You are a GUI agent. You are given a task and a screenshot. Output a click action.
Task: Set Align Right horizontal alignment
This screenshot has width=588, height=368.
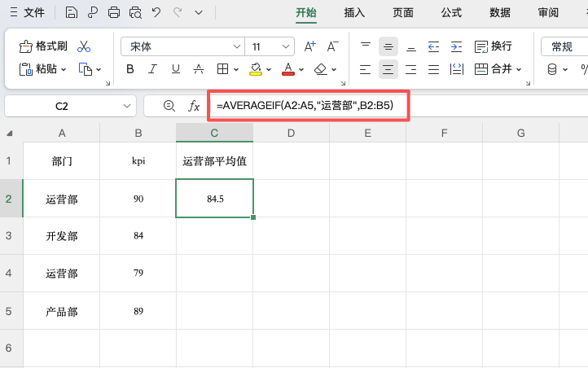[411, 69]
